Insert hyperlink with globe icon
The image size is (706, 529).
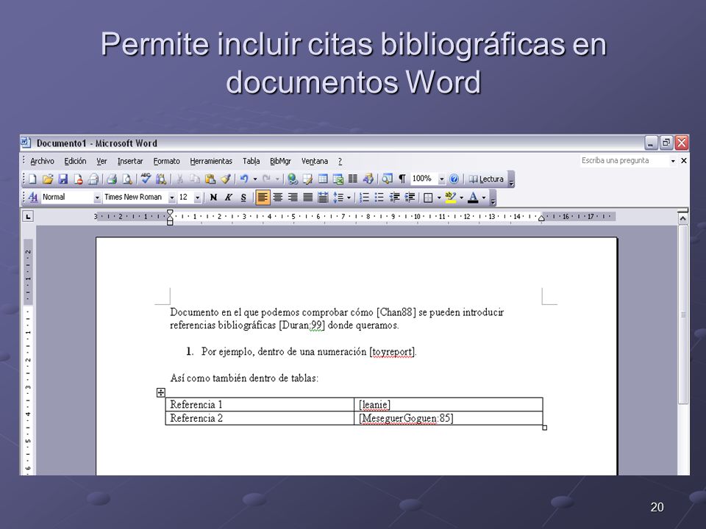pos(293,179)
